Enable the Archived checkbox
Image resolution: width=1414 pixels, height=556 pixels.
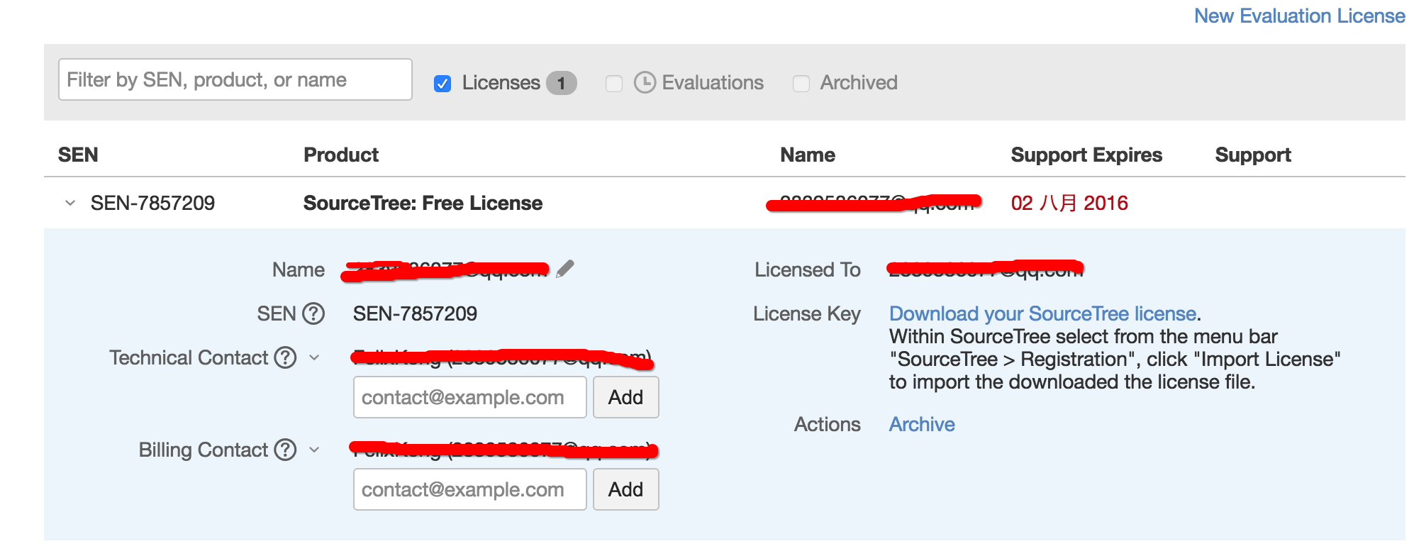(x=801, y=84)
